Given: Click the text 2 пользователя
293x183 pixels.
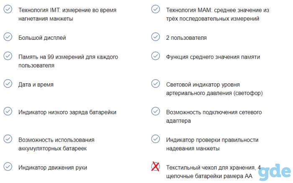Looking at the screenshot, I should click(x=186, y=38).
